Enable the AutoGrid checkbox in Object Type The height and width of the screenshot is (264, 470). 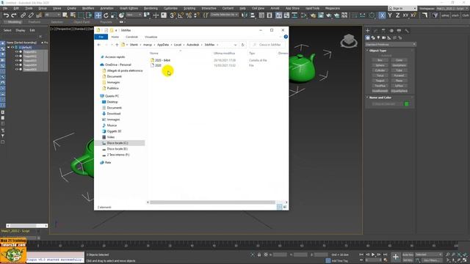point(379,56)
